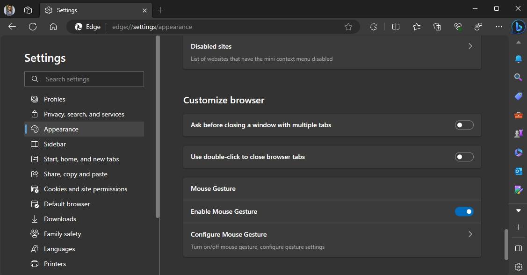Enable Ask before closing a window with multiple tabs
Viewport: 527px width, 275px height.
(x=464, y=125)
